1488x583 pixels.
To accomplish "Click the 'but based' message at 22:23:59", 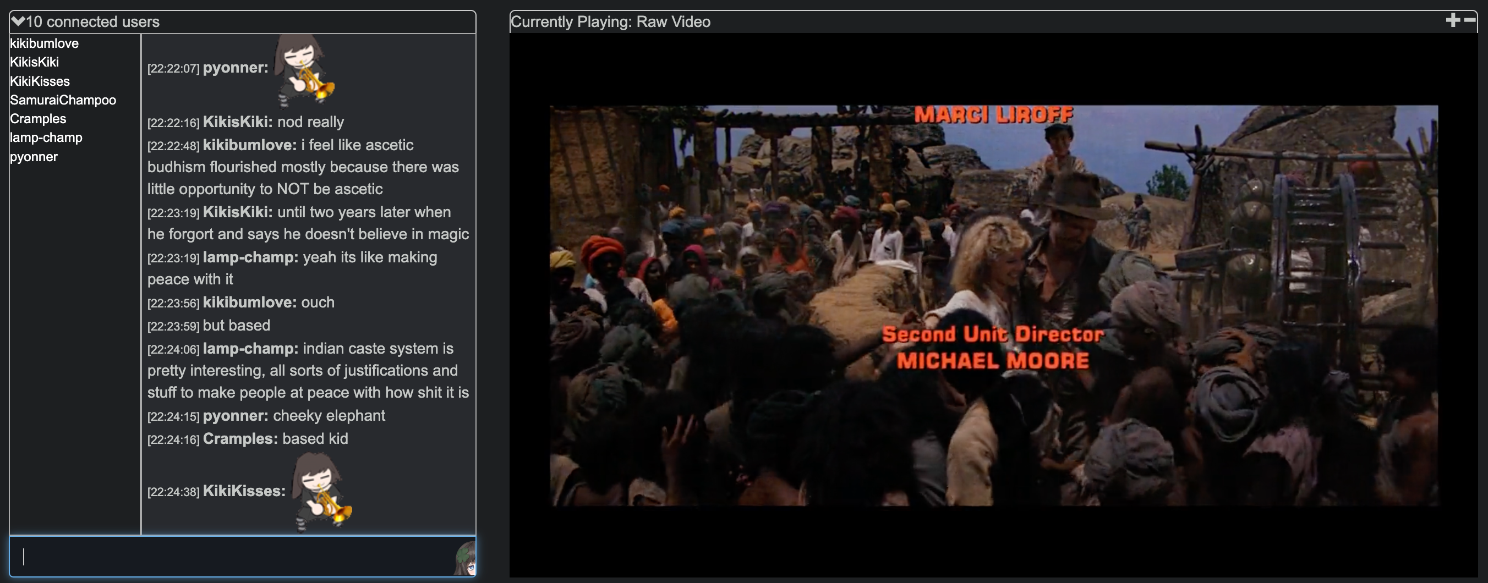I will 237,326.
